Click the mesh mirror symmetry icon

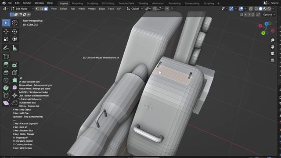[241, 14]
